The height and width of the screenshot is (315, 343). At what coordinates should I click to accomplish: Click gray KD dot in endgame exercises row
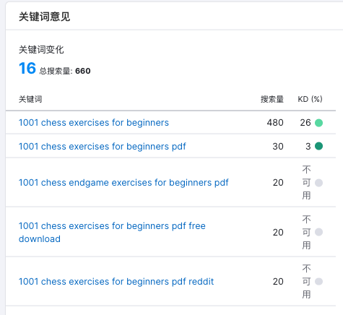tap(318, 183)
